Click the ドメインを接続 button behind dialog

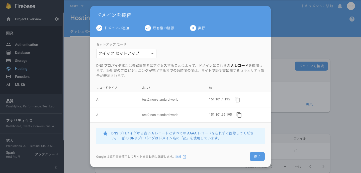[x=311, y=66]
